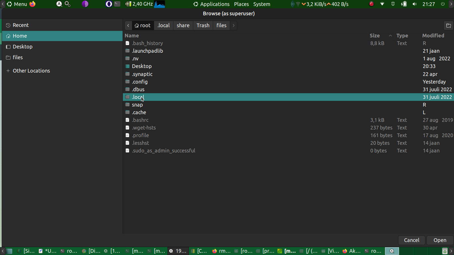Image resolution: width=454 pixels, height=255 pixels.
Task: Open the notification bell icon
Action: click(393, 4)
